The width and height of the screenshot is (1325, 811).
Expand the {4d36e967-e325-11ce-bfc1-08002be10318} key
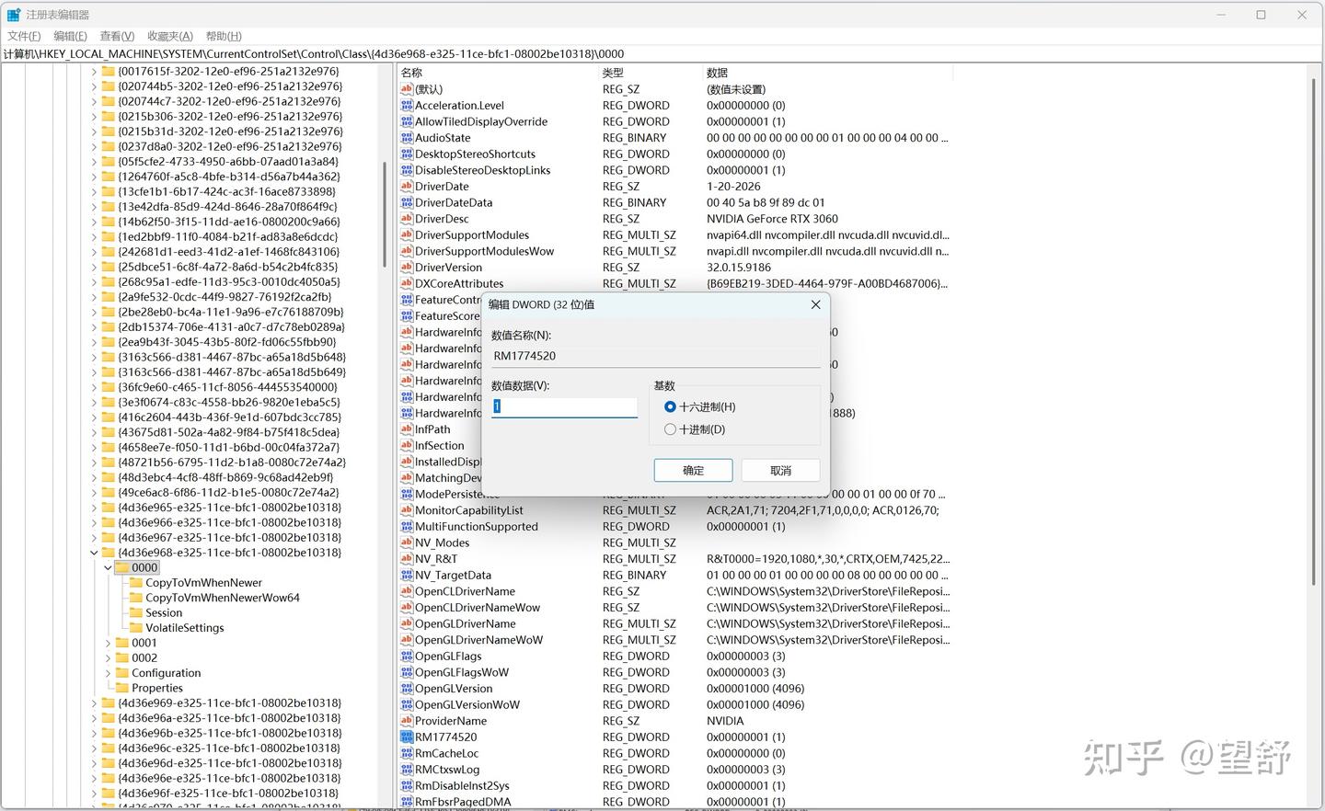94,538
